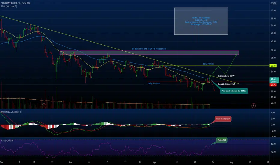
Task: Click the red 27.75 price label on axis
Action: click(x=273, y=85)
